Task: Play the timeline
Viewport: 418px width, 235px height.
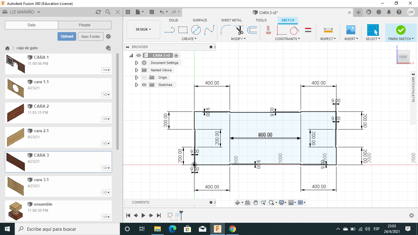Action: pyautogui.click(x=144, y=215)
